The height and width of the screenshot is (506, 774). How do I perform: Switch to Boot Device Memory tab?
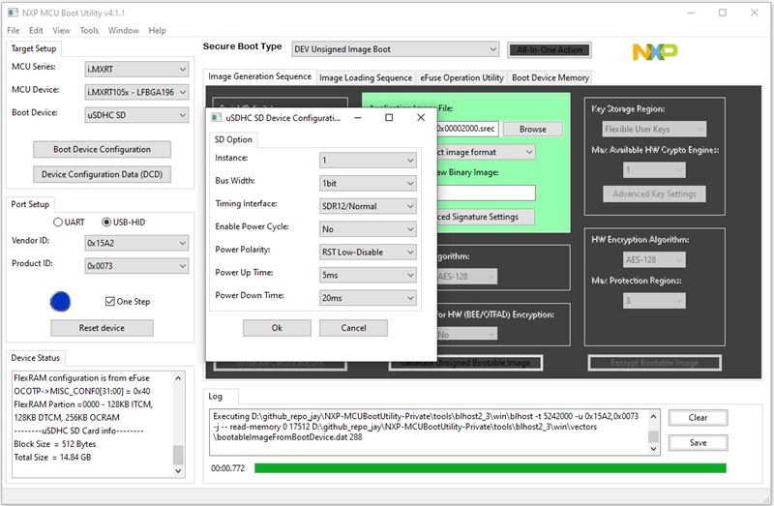coord(551,77)
